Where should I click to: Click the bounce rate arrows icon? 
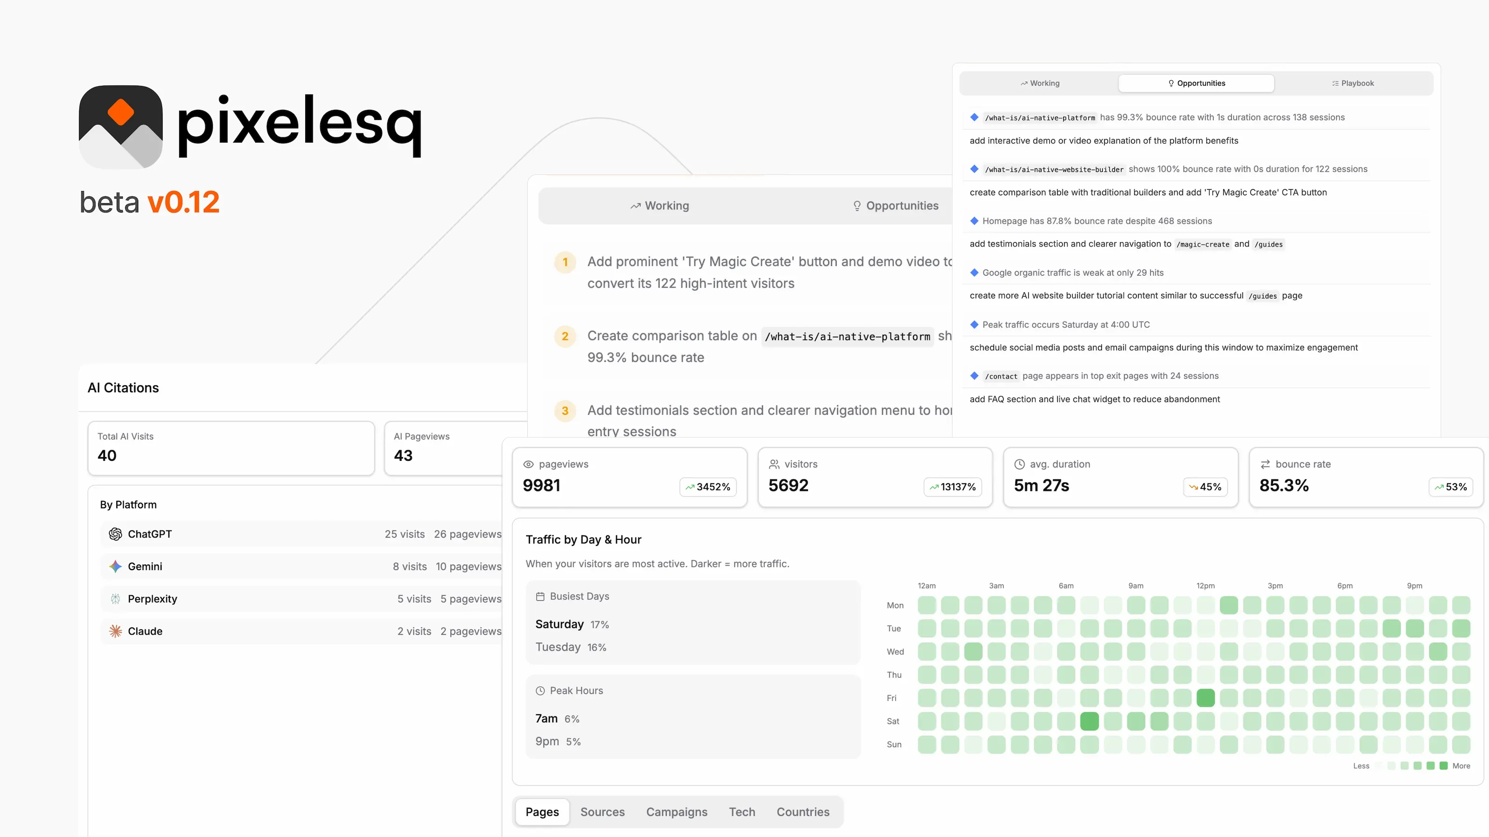point(1265,464)
